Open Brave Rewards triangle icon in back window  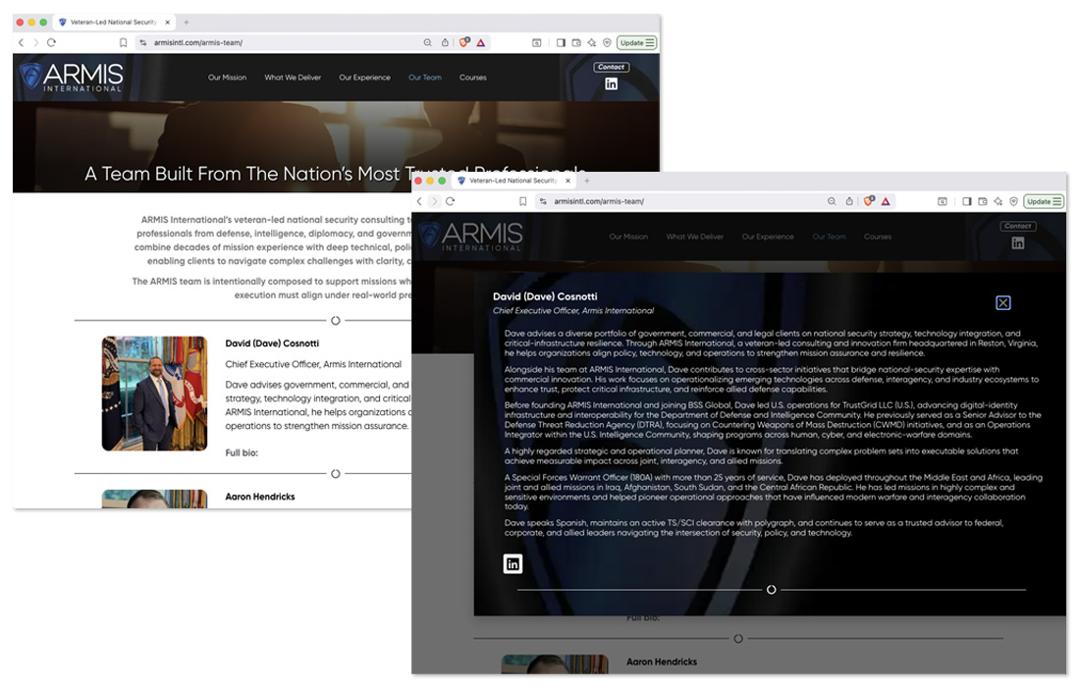(481, 42)
